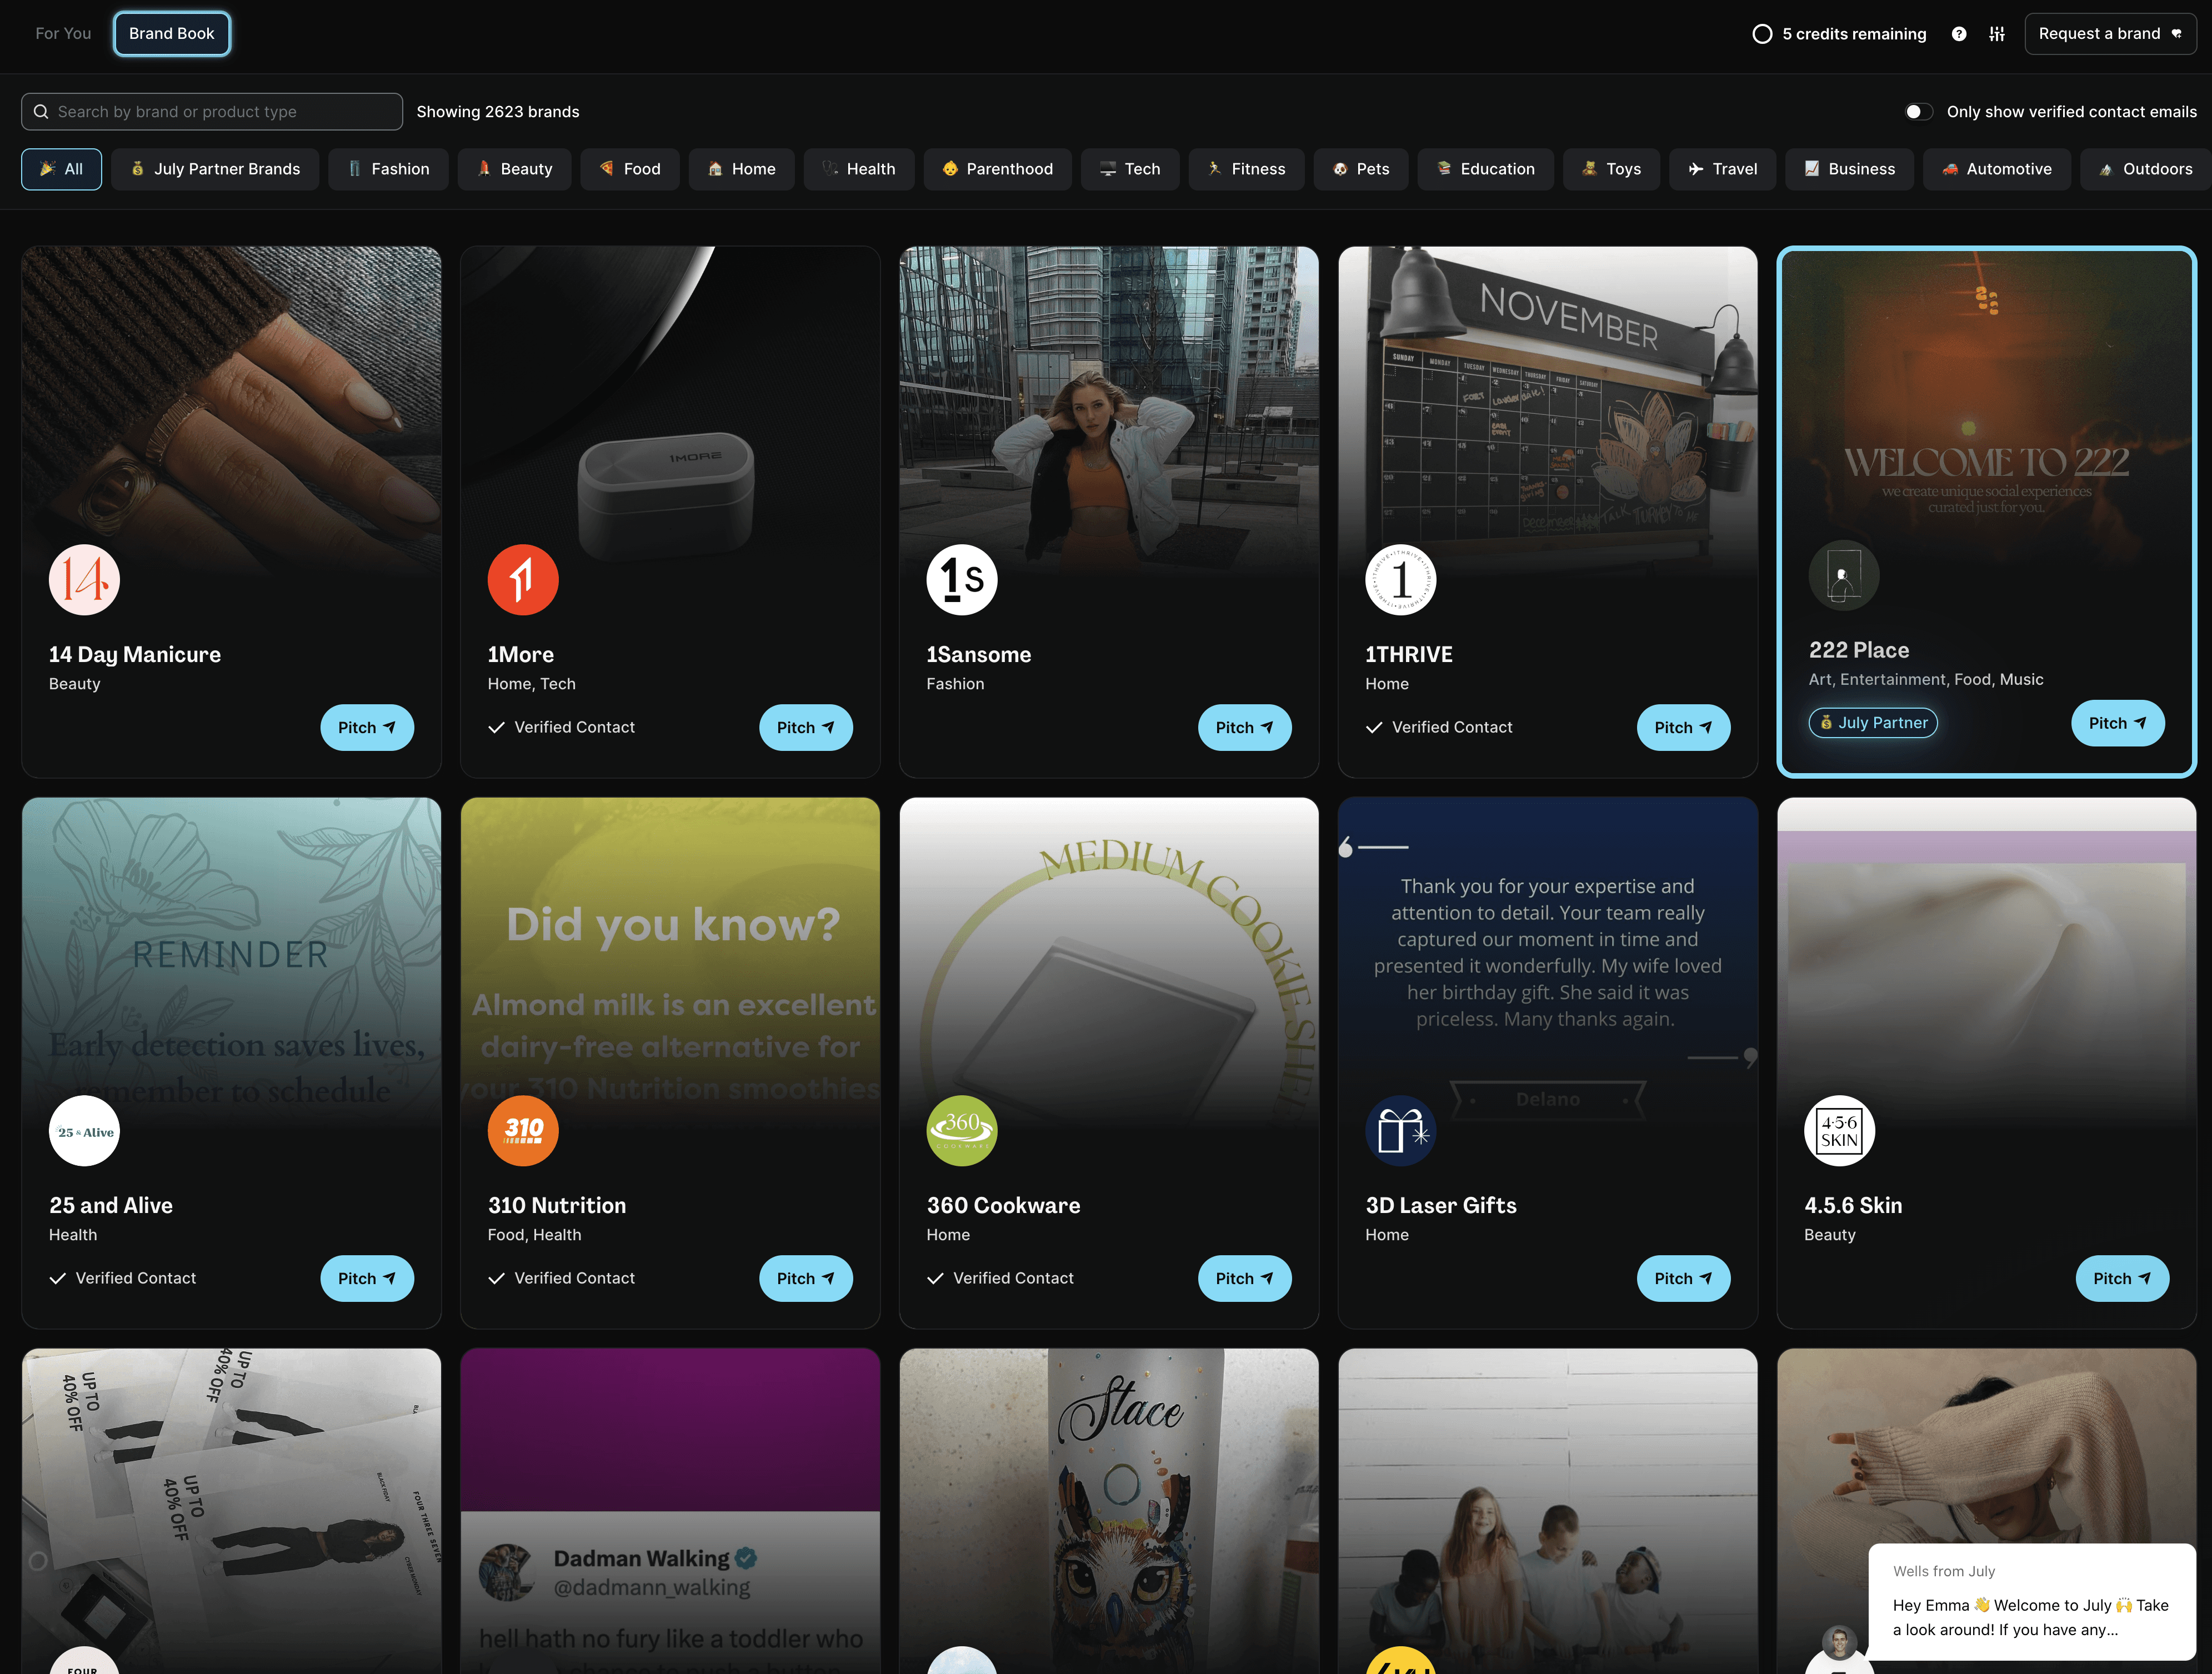The height and width of the screenshot is (1674, 2212).
Task: Toggle only show verified contact emails
Action: (1918, 112)
